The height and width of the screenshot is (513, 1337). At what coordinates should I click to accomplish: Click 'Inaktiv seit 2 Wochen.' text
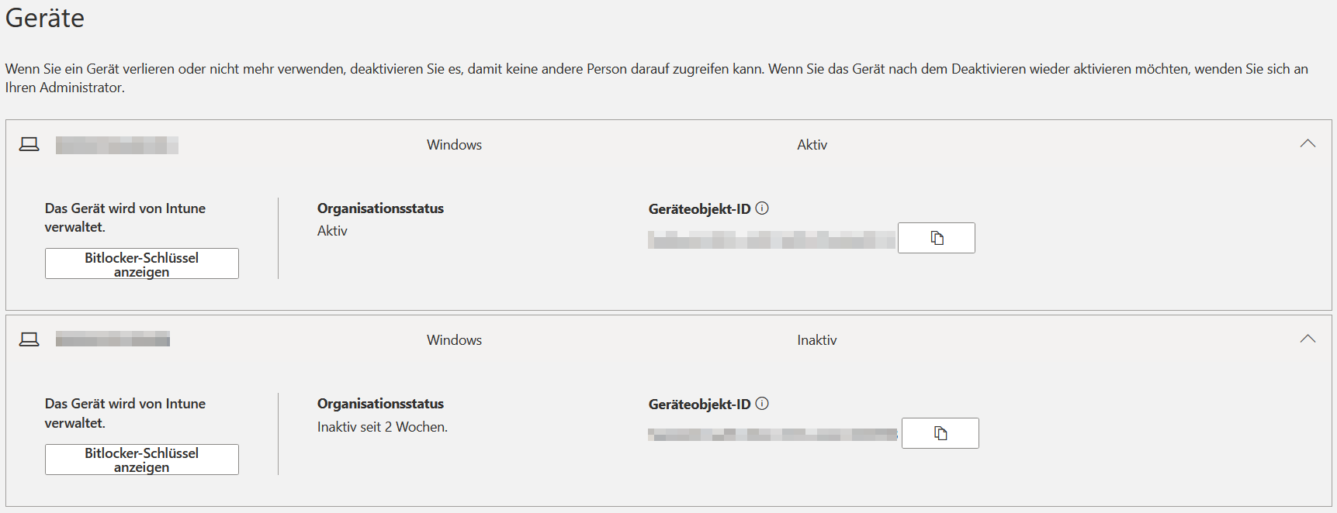click(x=383, y=427)
